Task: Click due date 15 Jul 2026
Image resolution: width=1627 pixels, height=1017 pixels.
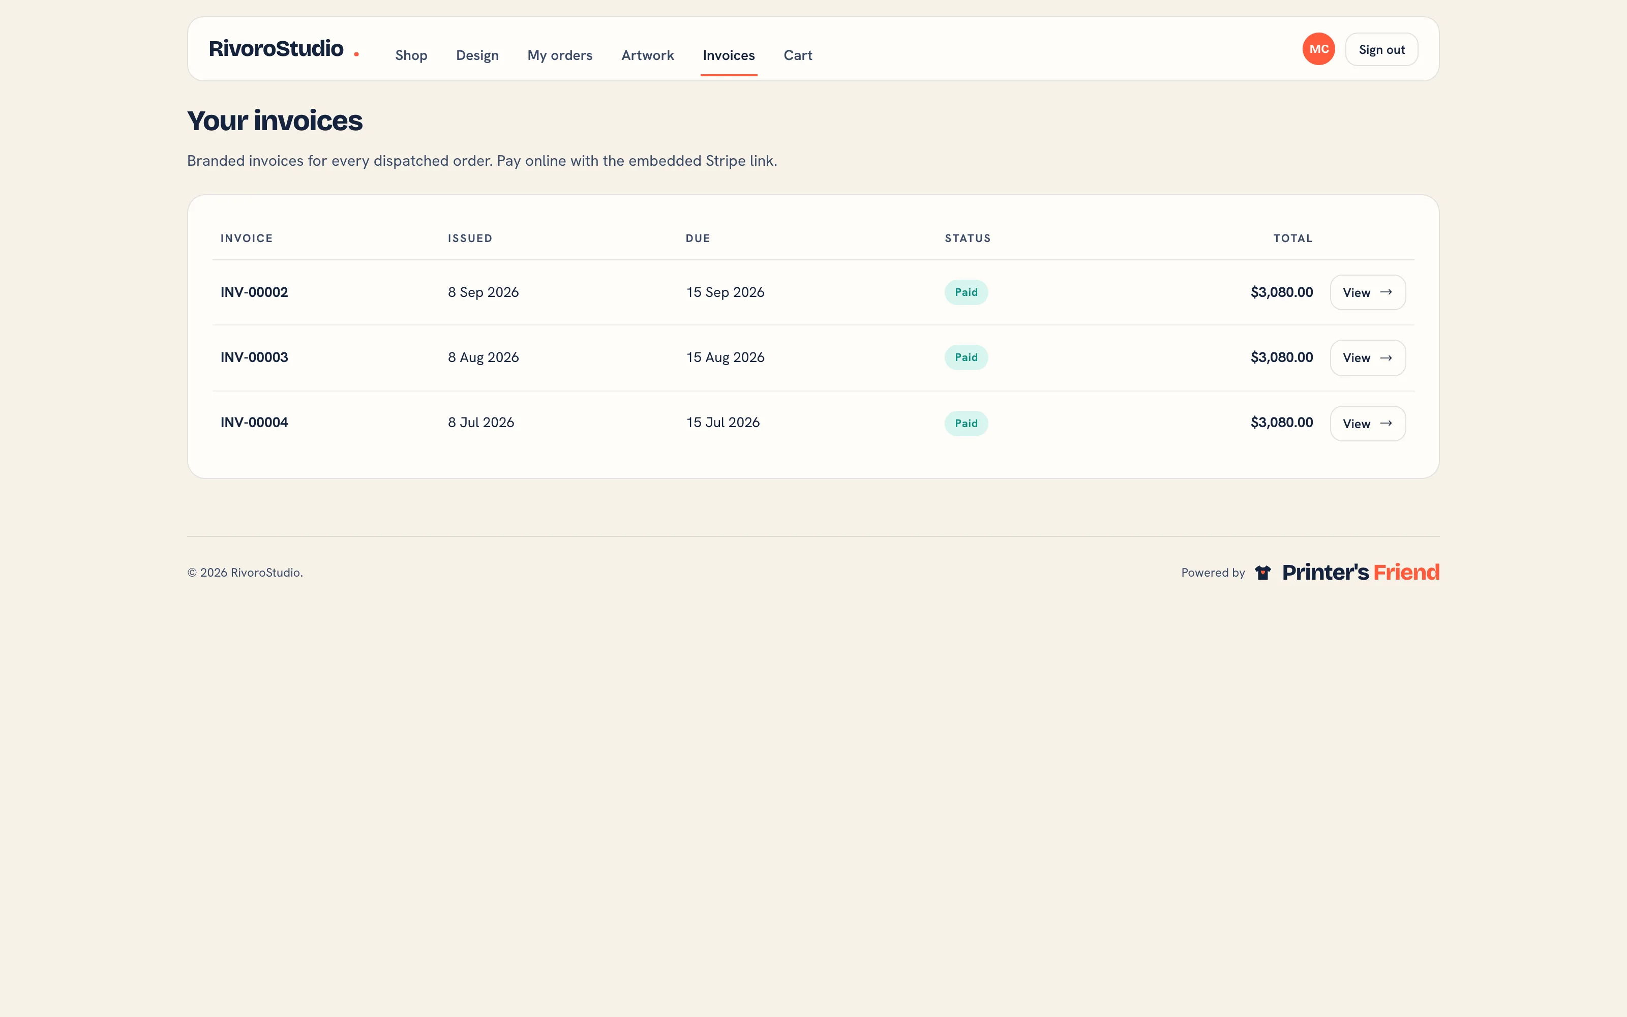Action: click(x=722, y=423)
